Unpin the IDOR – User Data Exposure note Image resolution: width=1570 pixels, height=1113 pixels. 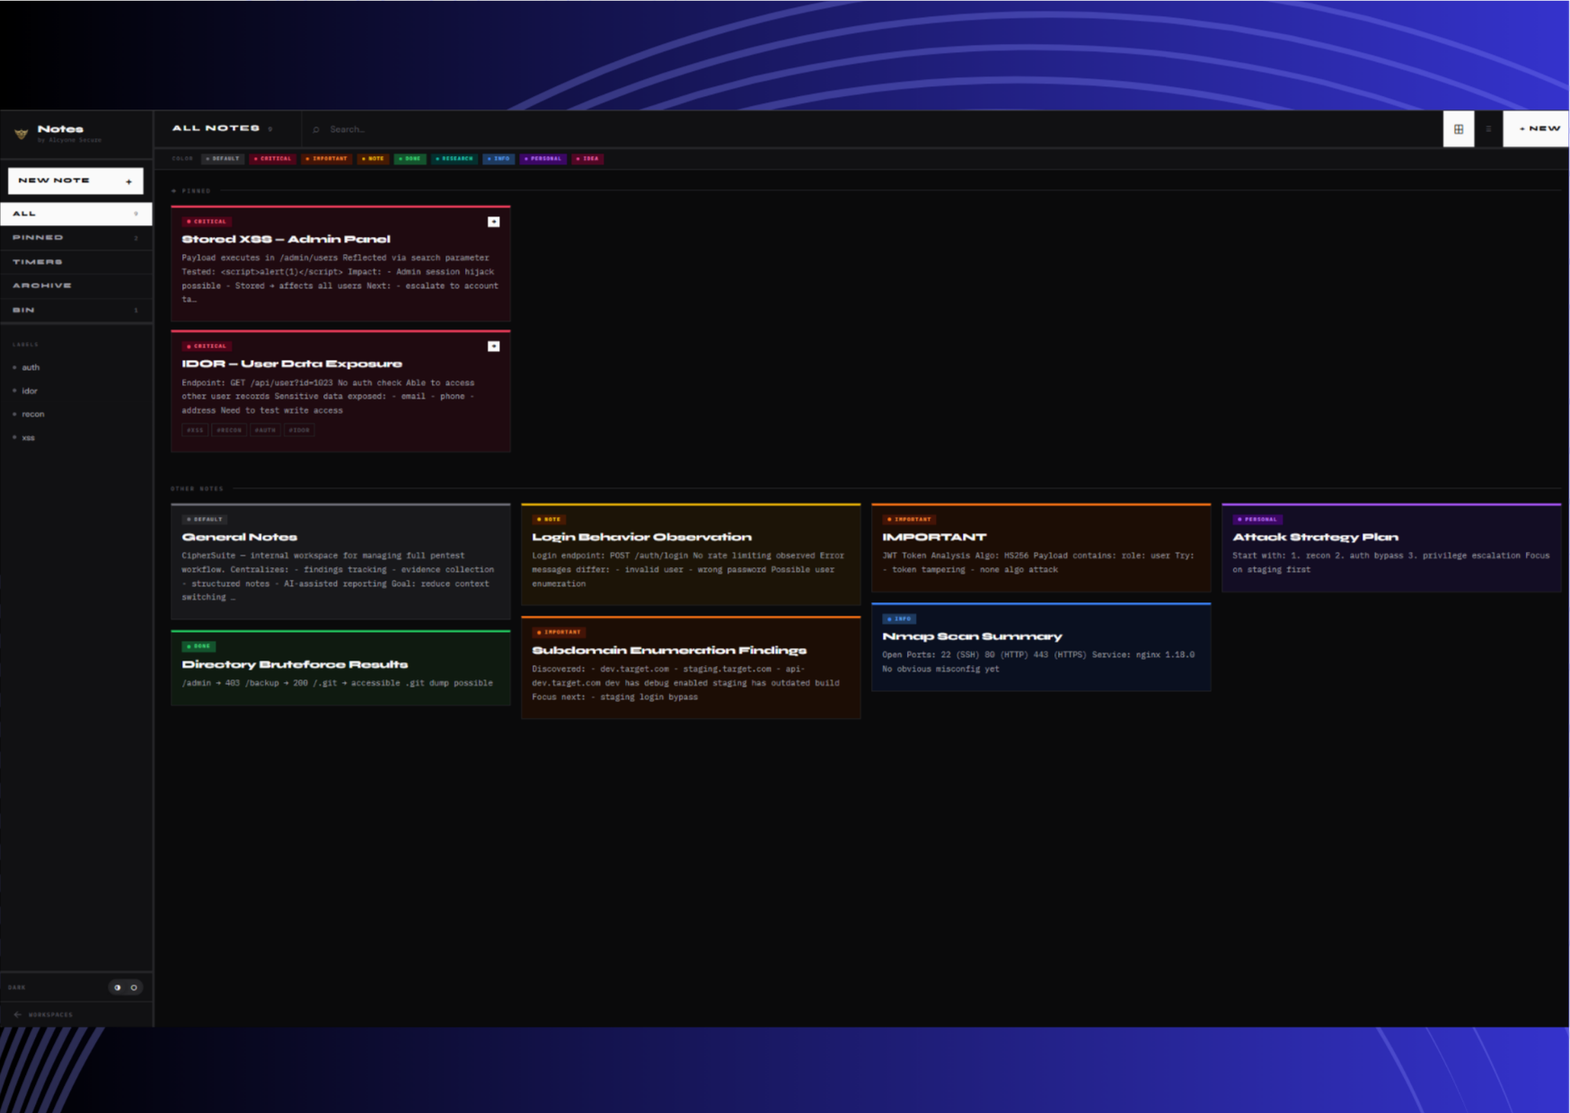pyautogui.click(x=492, y=346)
